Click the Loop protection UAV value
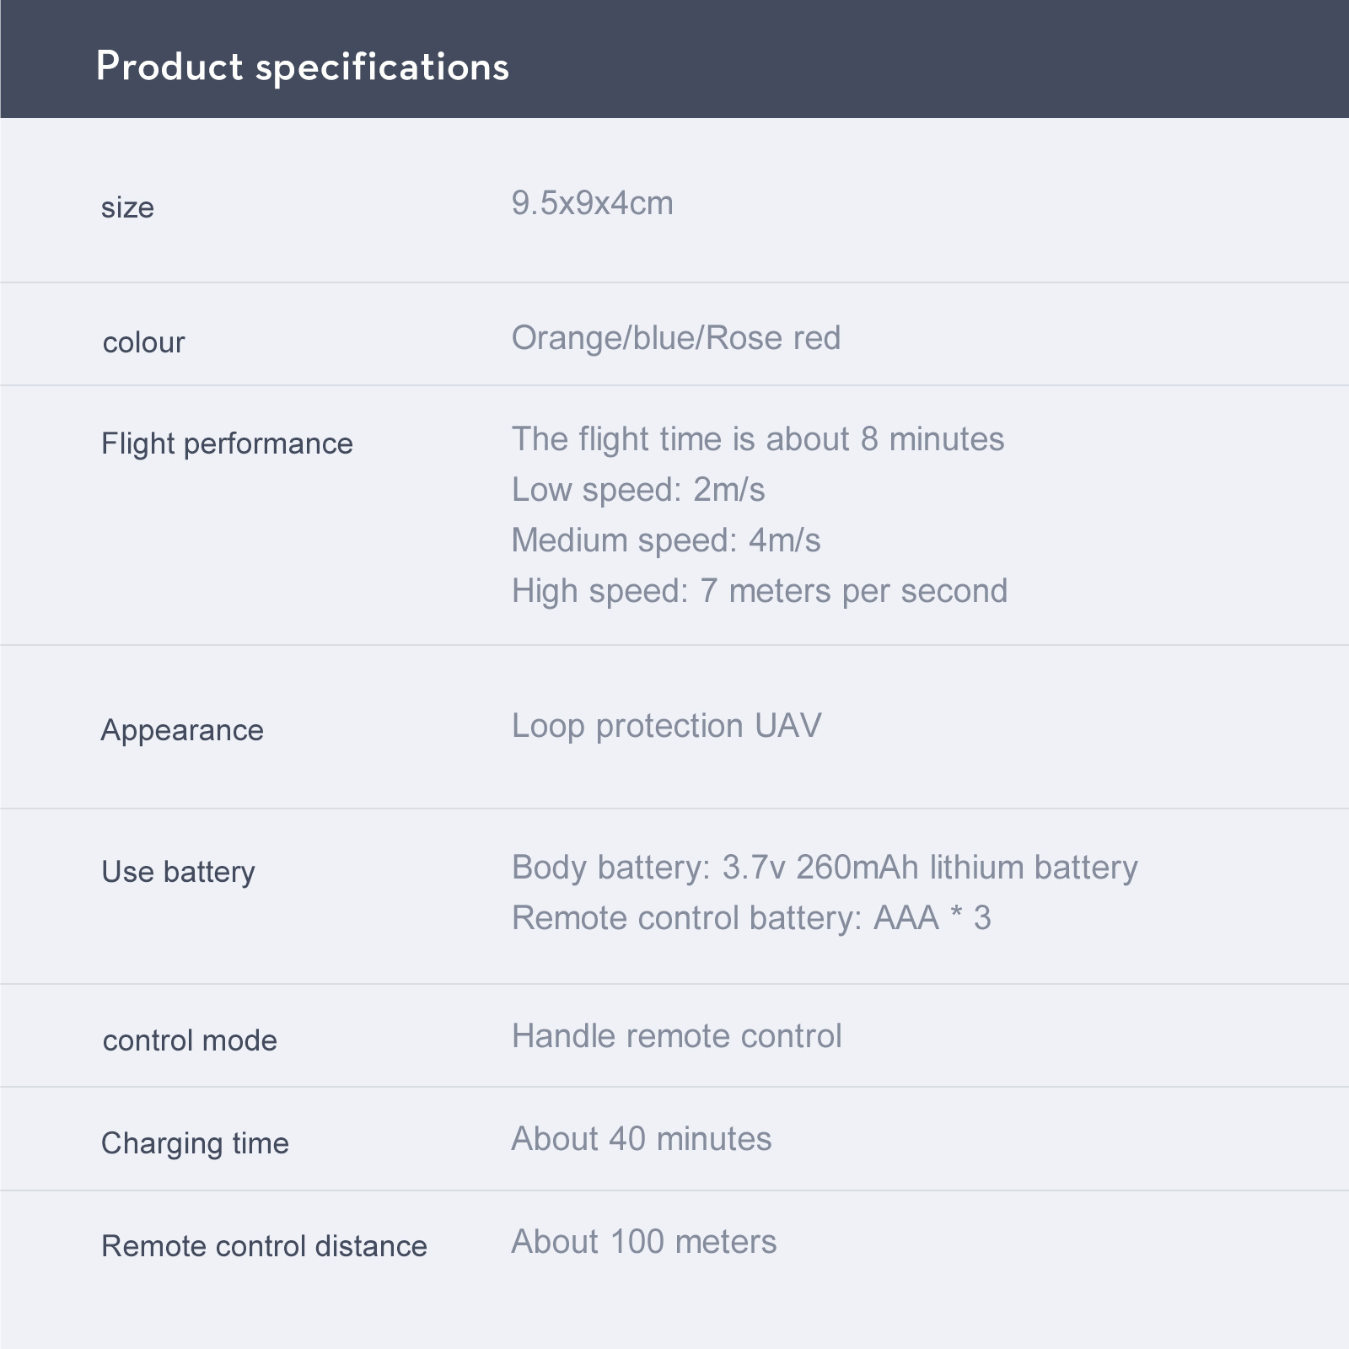 pyautogui.click(x=666, y=726)
